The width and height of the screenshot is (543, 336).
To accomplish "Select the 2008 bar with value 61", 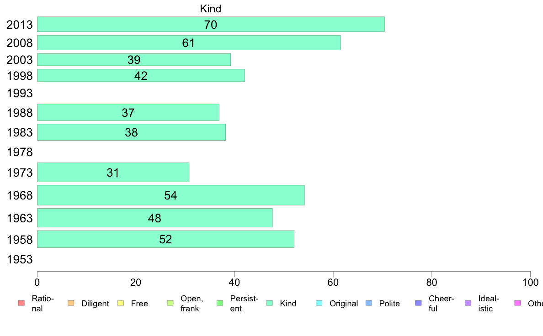I will point(189,42).
